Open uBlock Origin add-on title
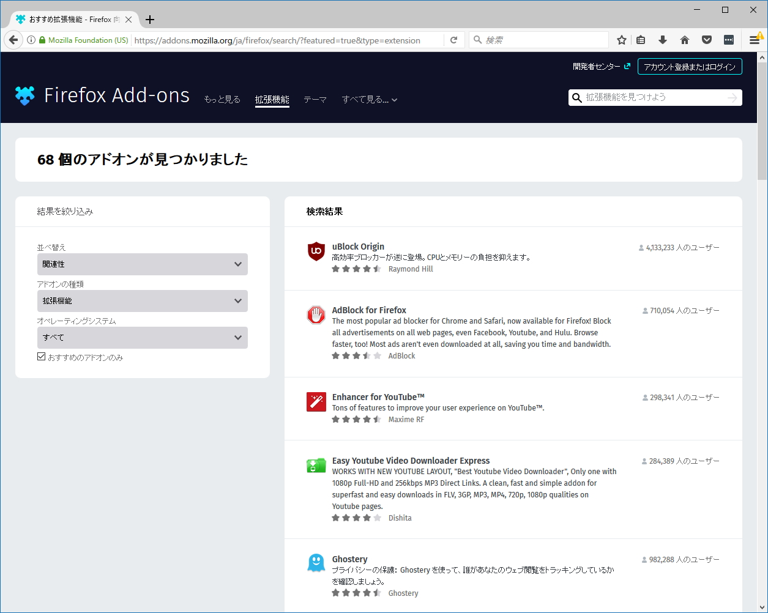Viewport: 768px width, 613px height. click(x=359, y=247)
